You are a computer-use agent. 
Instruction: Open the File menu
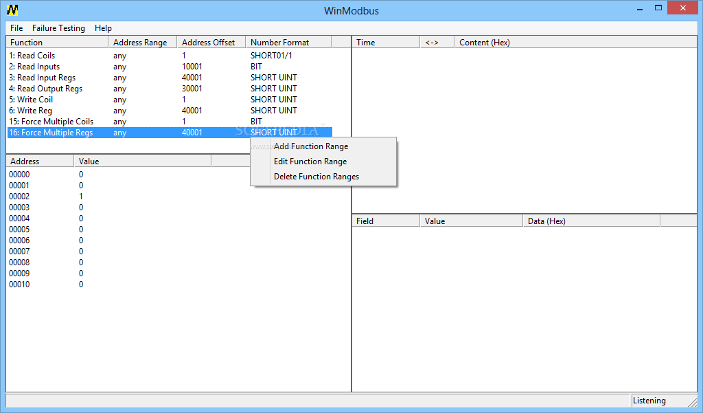pos(16,28)
